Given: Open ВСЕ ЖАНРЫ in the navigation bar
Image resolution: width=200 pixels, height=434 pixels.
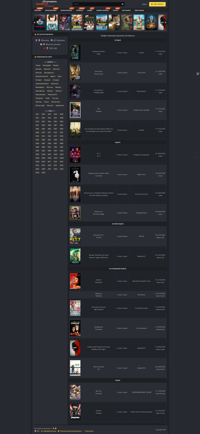Looking at the screenshot, I should tap(126, 10).
